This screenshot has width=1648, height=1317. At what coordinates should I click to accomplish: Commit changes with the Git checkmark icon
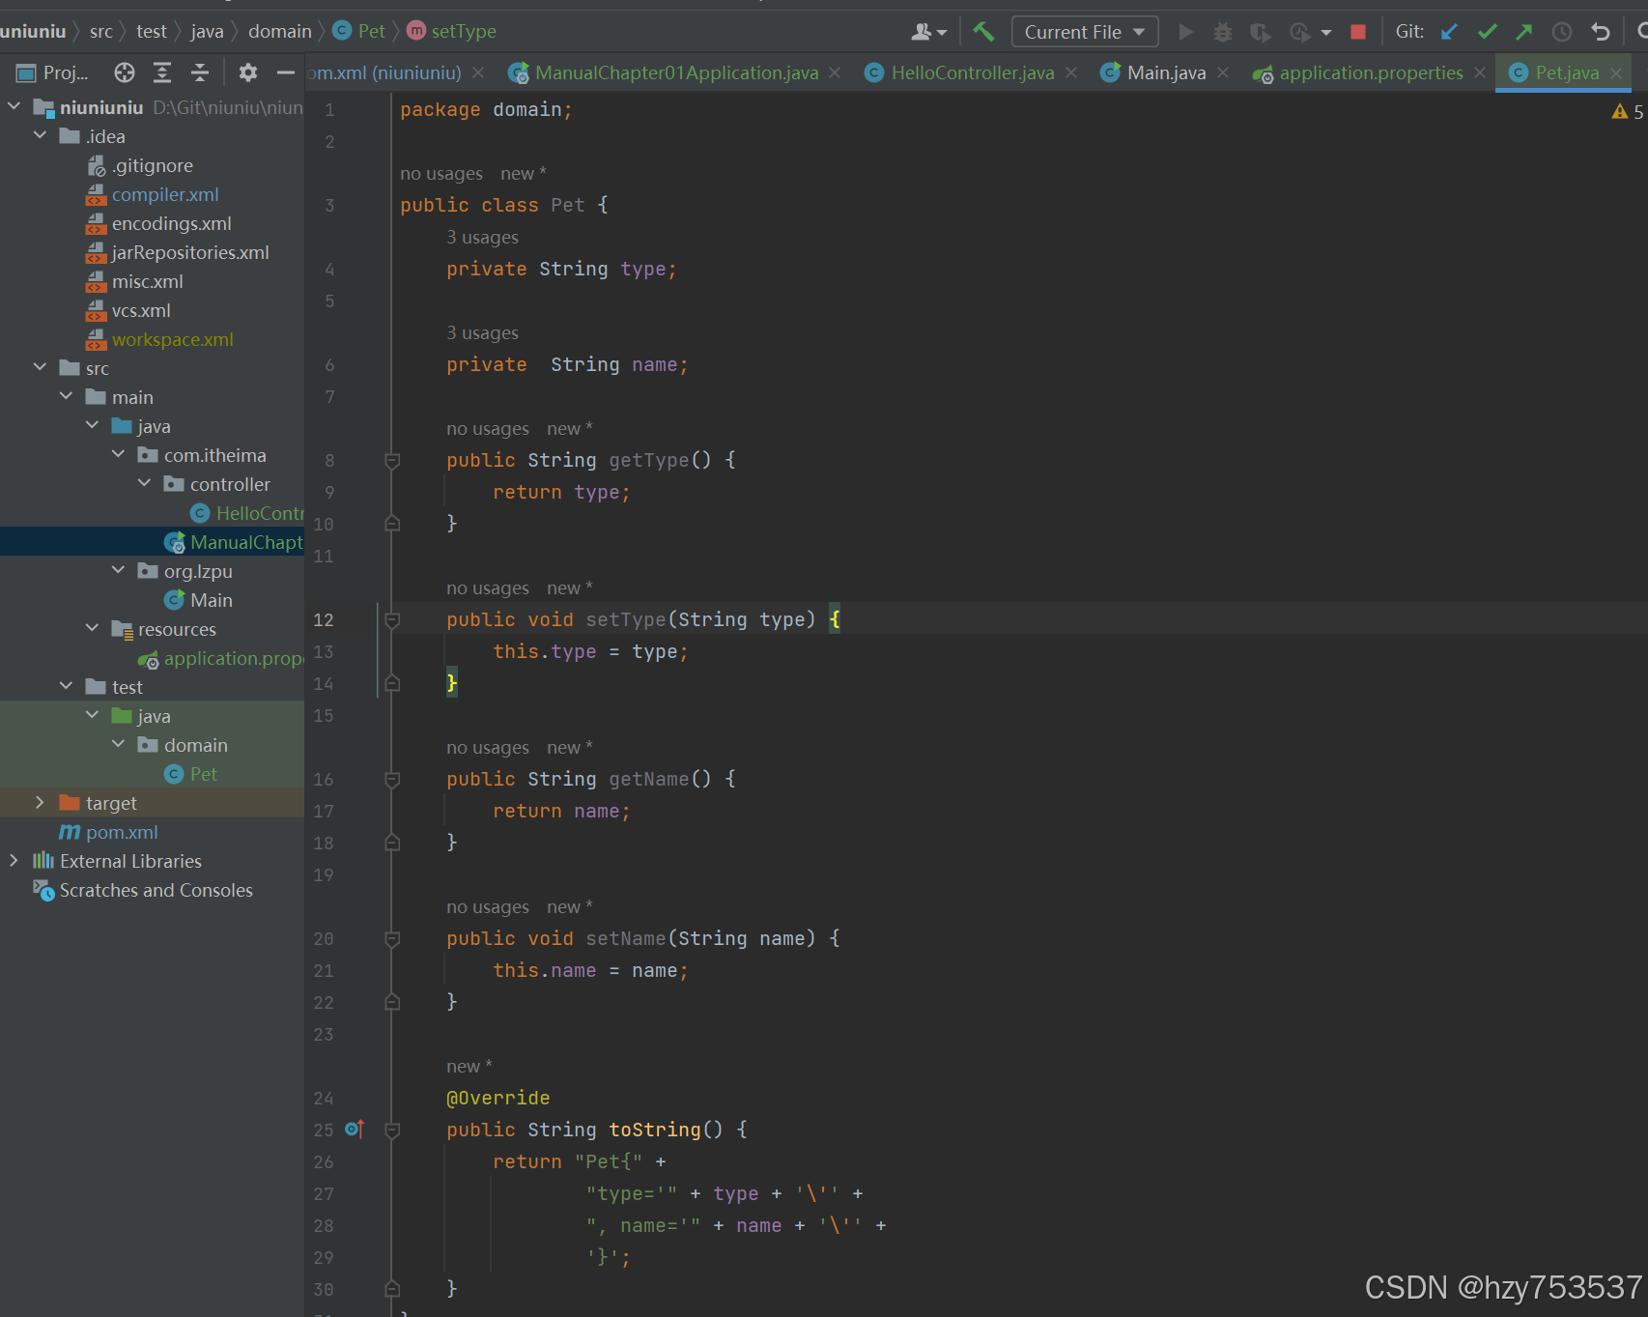point(1487,31)
